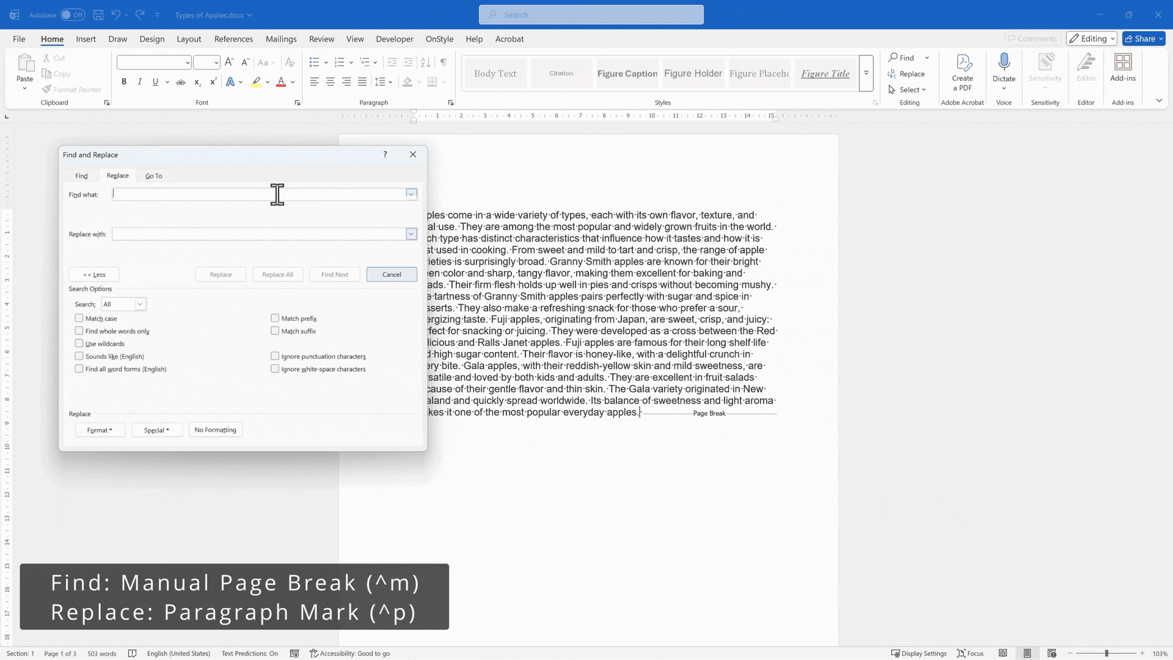Align text right
This screenshot has height=660, width=1173.
point(346,82)
